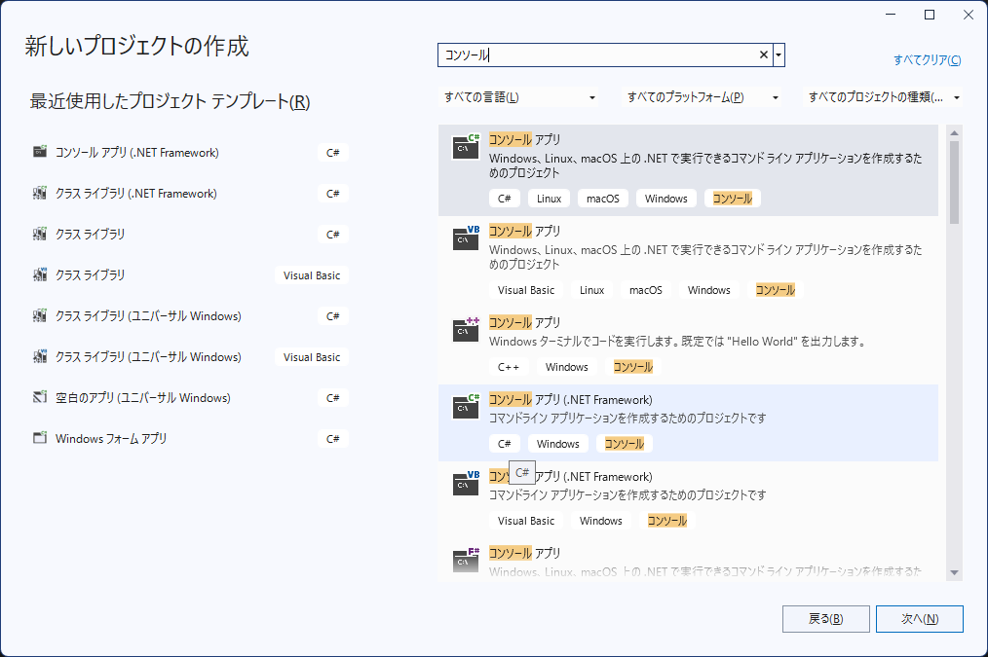Select the C# コンソール アプリ template icon
Screen dimensions: 988x657
pos(465,143)
